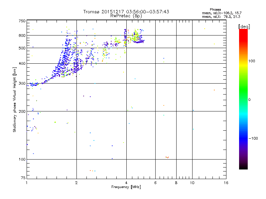Click the x-axis tick label '10'
The height and width of the screenshot is (199, 266).
pyautogui.click(x=192, y=183)
